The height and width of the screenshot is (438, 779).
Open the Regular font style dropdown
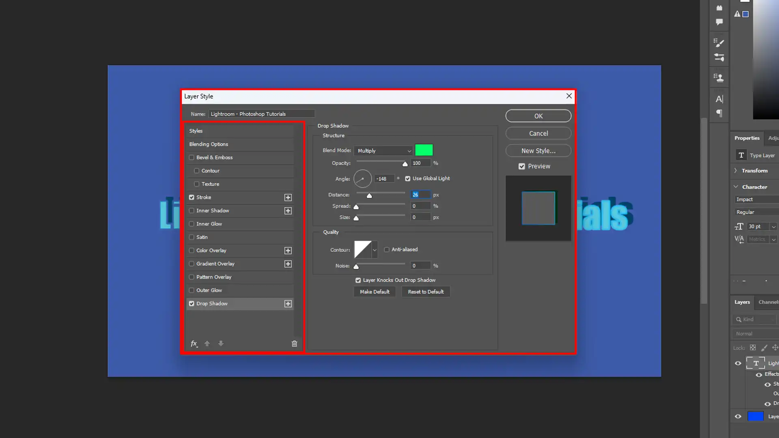[757, 212]
